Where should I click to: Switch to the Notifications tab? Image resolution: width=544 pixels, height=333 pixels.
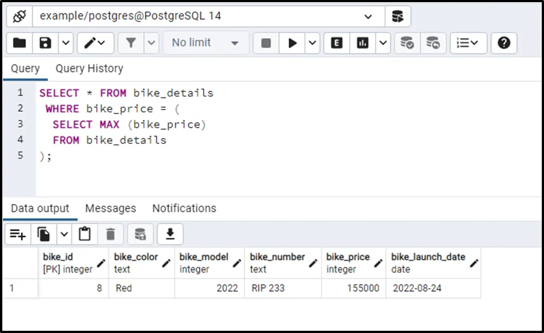[184, 209]
